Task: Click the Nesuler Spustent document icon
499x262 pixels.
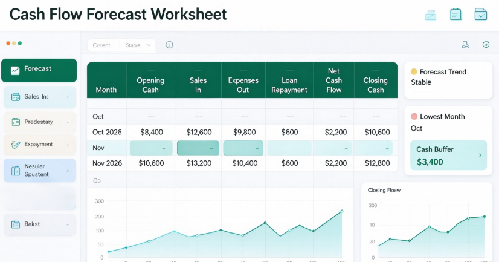Action: [x=16, y=171]
